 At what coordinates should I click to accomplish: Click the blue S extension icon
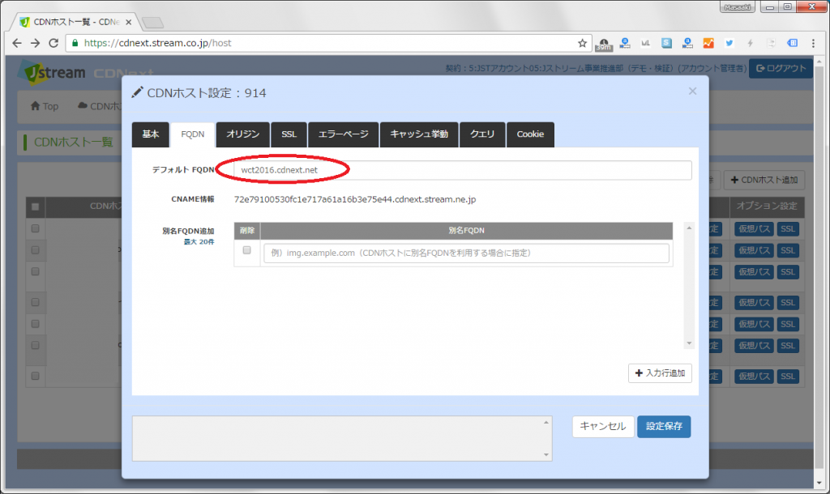point(665,42)
